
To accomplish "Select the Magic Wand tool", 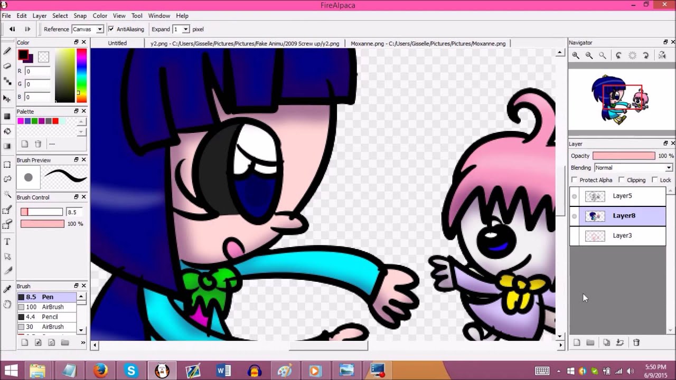I will pyautogui.click(x=7, y=195).
